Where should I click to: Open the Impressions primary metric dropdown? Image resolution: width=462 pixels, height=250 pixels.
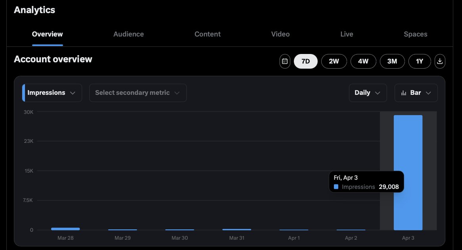pyautogui.click(x=52, y=93)
